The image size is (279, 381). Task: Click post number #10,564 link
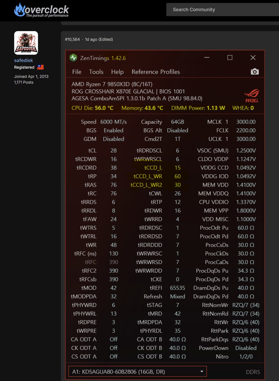72,39
